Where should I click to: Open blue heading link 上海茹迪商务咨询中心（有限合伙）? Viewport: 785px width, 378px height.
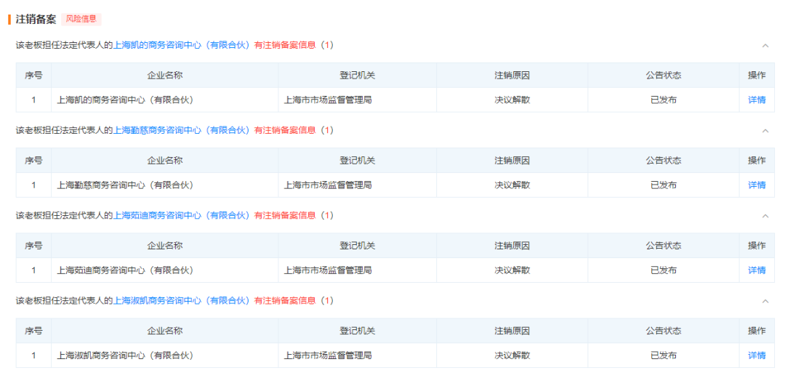click(182, 215)
